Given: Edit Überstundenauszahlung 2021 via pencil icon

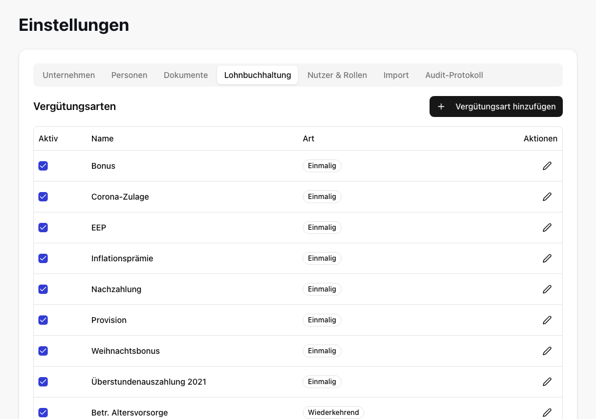Looking at the screenshot, I should pyautogui.click(x=547, y=382).
